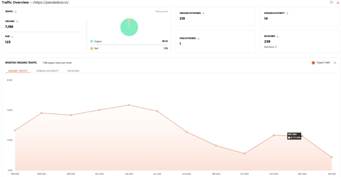Screen dimensions: 341x177
Task: Click the OCT 2025 x-axis label
Action: [244, 174]
